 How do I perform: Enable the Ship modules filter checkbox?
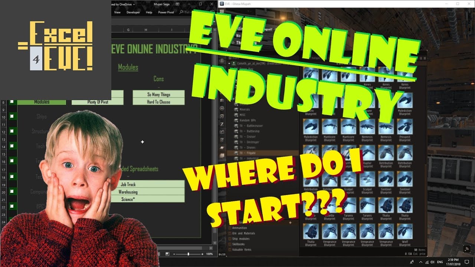[x=230, y=239]
